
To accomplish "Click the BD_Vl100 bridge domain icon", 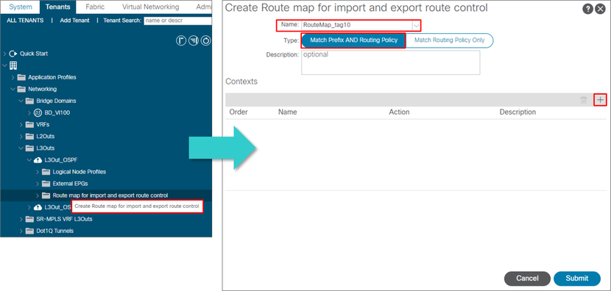I will [38, 113].
